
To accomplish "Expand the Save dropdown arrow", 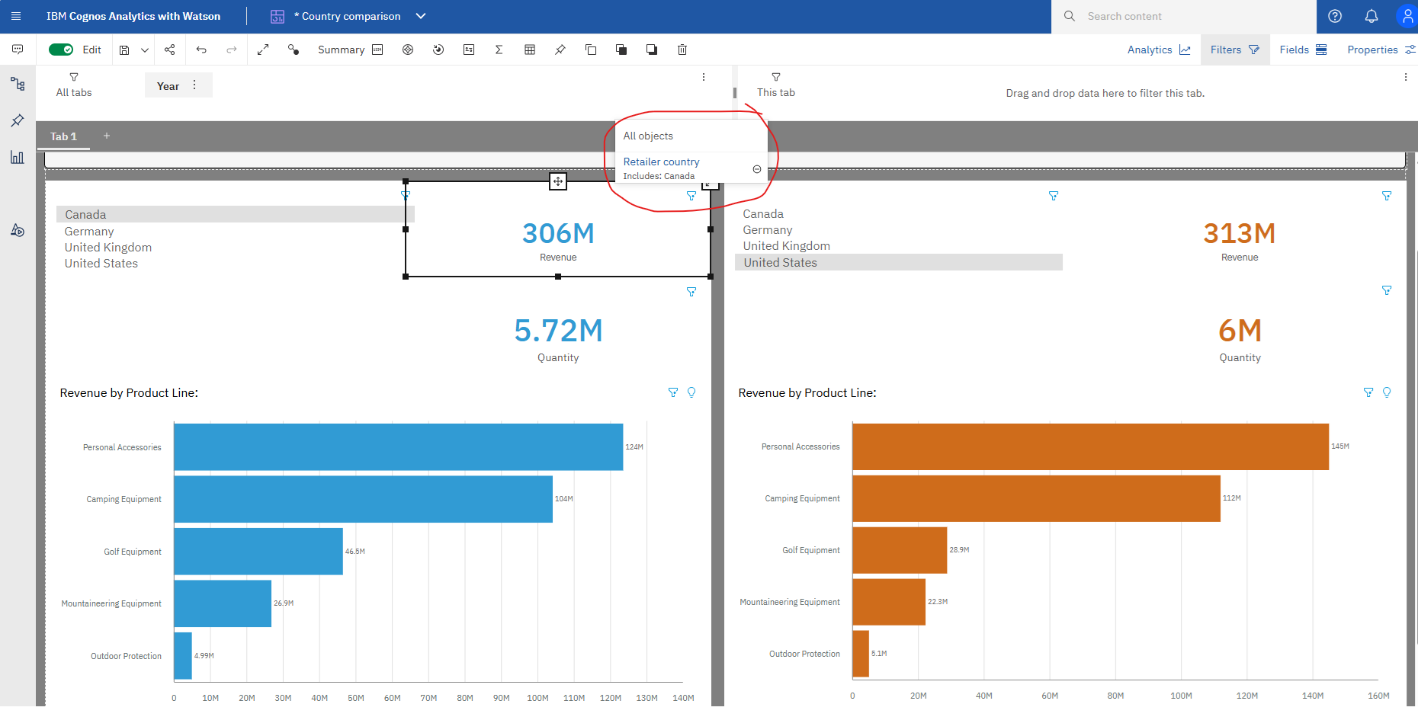I will [x=145, y=50].
